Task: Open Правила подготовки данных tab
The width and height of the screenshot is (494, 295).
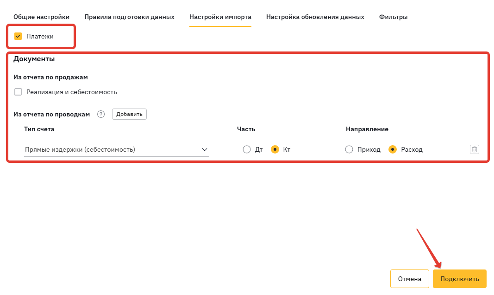Action: 129,17
